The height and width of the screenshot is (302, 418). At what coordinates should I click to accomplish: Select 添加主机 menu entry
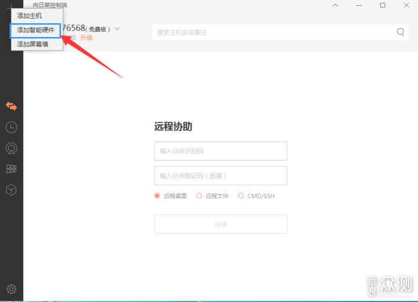(37, 16)
